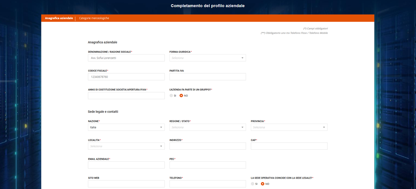416x189 pixels.
Task: Switch to Categorie merceologiche tab
Action: [94, 18]
